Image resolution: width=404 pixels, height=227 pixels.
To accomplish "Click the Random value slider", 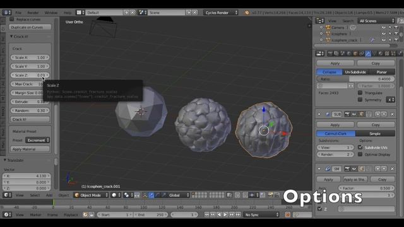I will tap(30, 110).
